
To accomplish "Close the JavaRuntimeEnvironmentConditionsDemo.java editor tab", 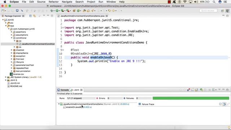I will point(107,16).
